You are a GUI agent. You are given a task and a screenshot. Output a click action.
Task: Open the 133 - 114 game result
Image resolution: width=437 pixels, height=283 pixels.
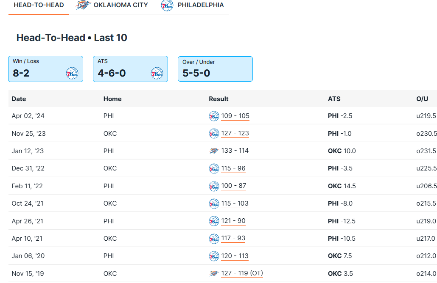click(x=235, y=151)
